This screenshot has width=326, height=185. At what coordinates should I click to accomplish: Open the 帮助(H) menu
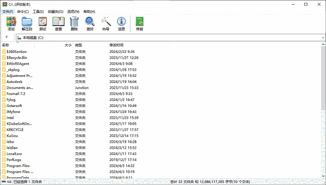click(x=89, y=12)
